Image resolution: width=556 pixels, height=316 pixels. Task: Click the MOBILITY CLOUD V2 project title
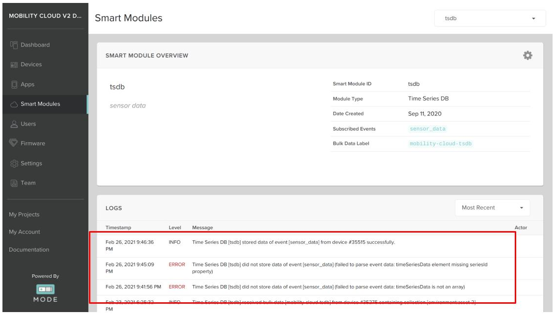(45, 16)
